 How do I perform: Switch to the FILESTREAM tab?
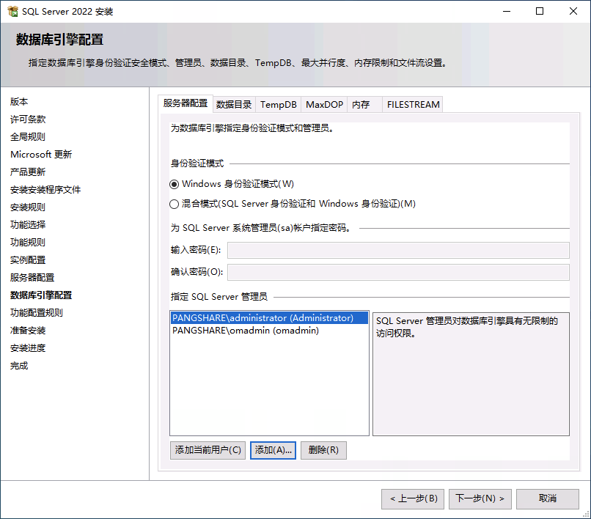click(x=411, y=104)
